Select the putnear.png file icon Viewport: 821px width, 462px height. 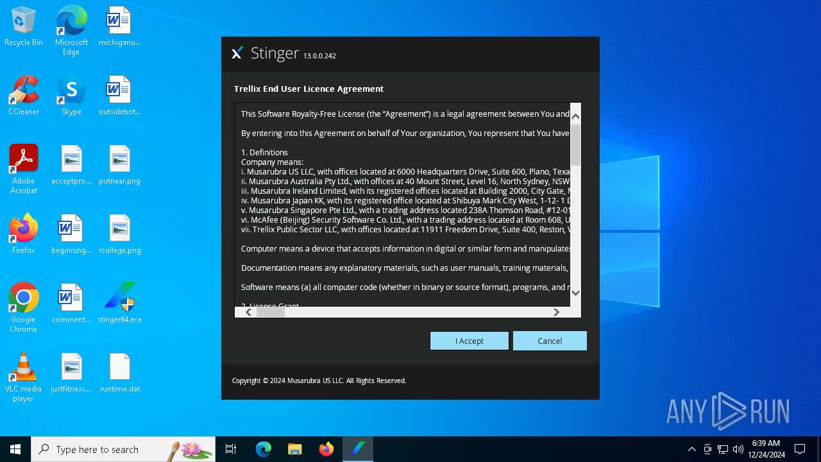pos(119,166)
